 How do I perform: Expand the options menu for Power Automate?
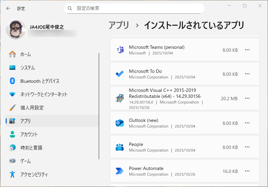[247, 171]
